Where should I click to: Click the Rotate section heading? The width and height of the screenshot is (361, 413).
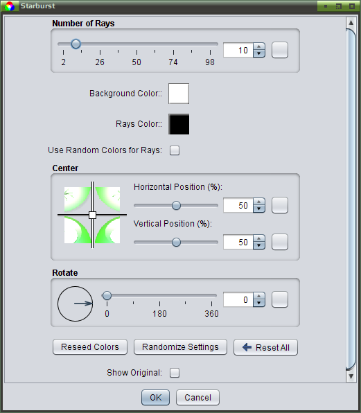(65, 272)
